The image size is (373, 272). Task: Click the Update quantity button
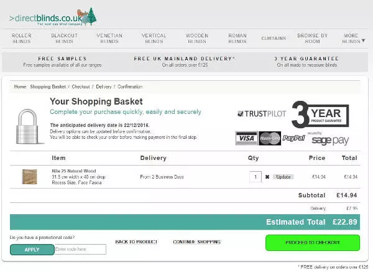click(x=283, y=177)
